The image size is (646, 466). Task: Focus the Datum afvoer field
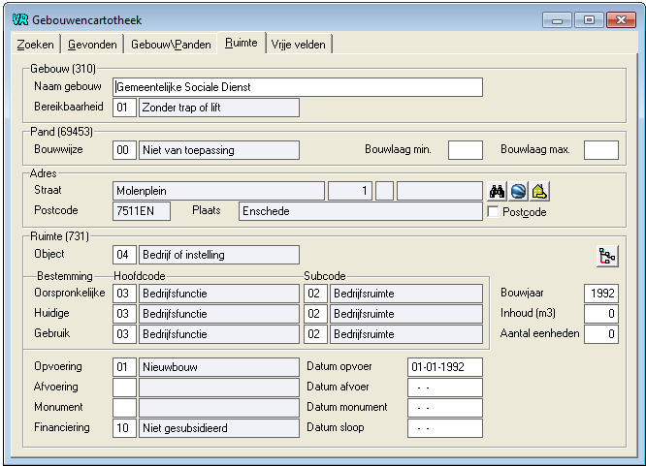(x=445, y=388)
